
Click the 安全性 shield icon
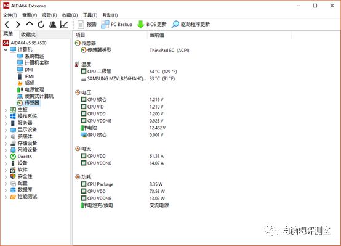[13, 176]
